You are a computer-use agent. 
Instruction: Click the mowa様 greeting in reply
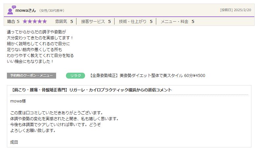coord(17,101)
